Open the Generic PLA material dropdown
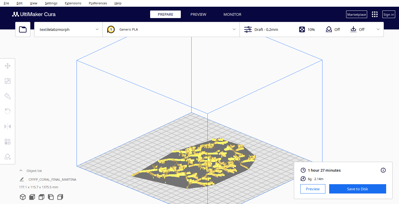 click(x=171, y=29)
